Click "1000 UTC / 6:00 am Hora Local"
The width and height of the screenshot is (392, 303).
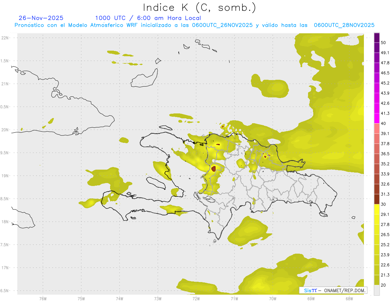coord(148,18)
